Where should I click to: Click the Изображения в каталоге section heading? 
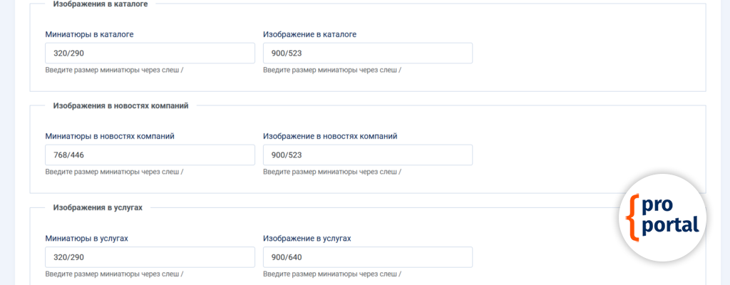click(101, 4)
